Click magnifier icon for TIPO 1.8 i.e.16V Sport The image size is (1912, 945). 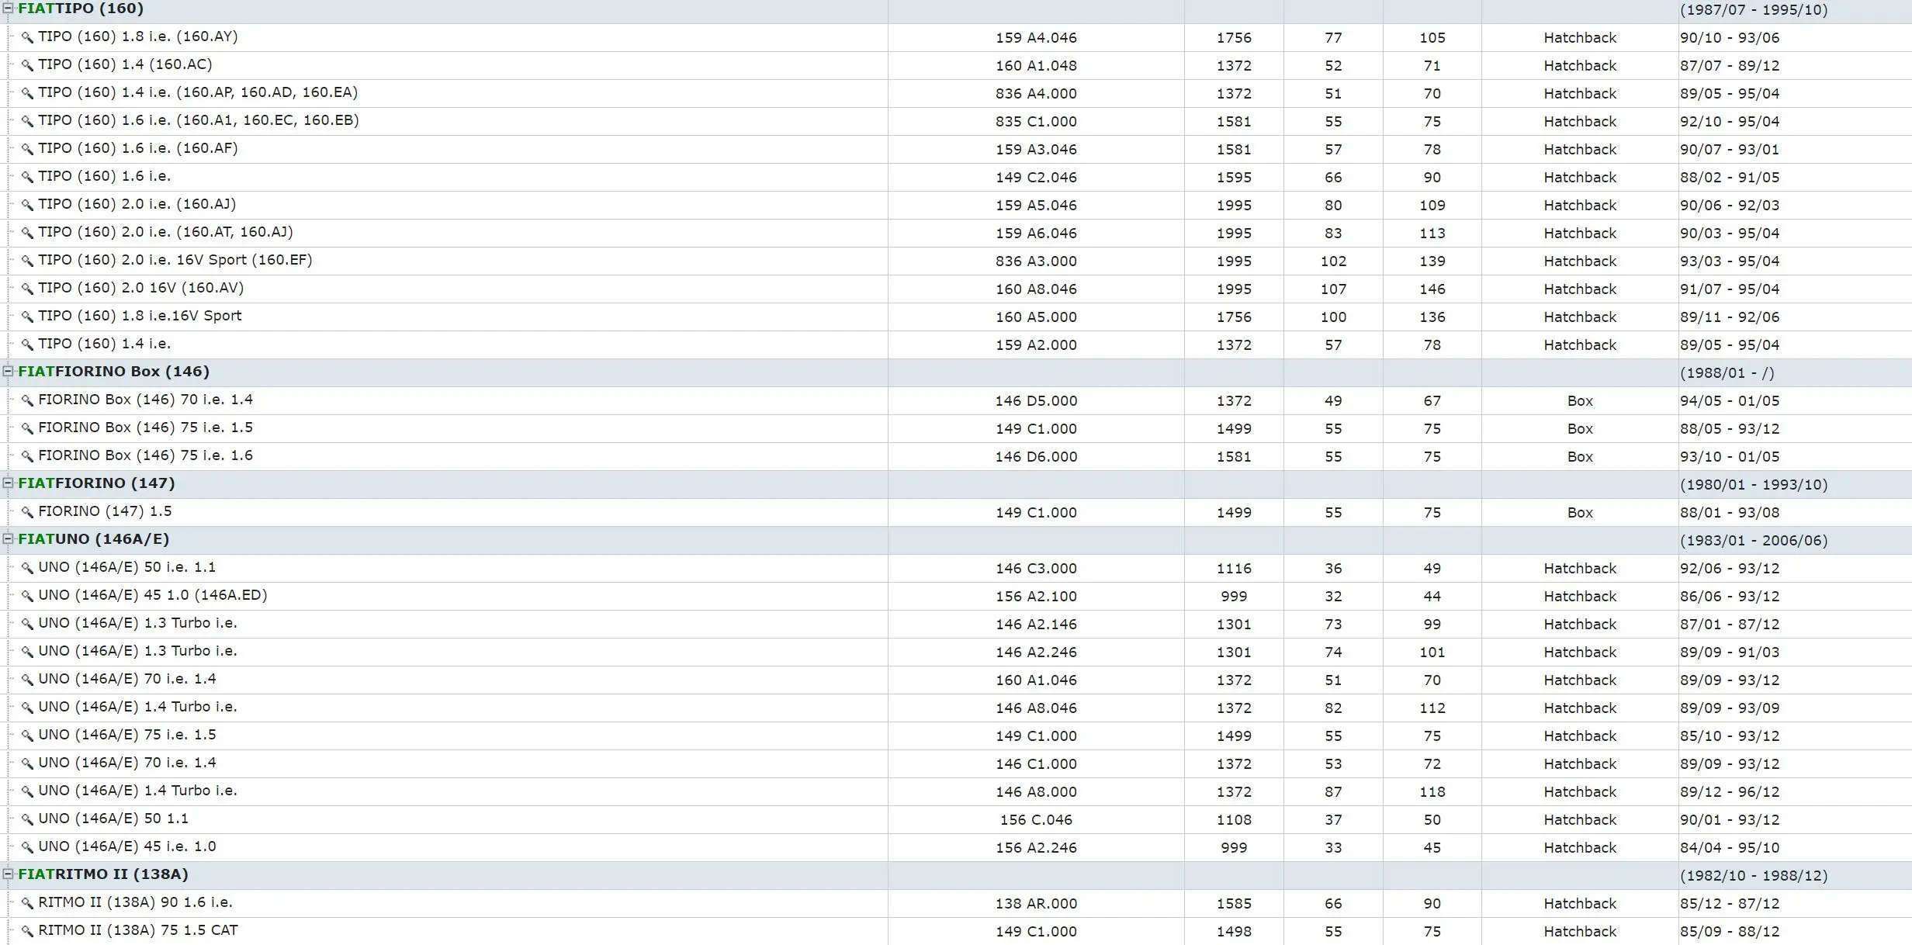point(27,317)
